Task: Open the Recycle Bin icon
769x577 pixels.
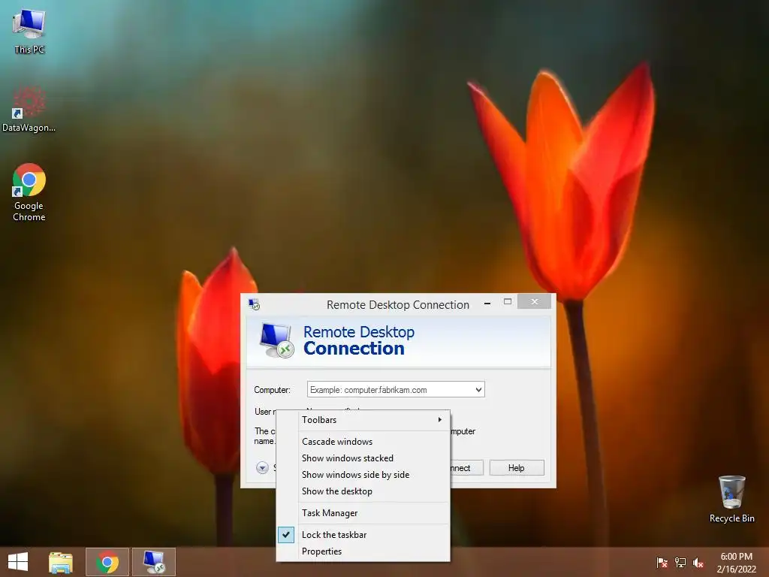Action: (731, 499)
